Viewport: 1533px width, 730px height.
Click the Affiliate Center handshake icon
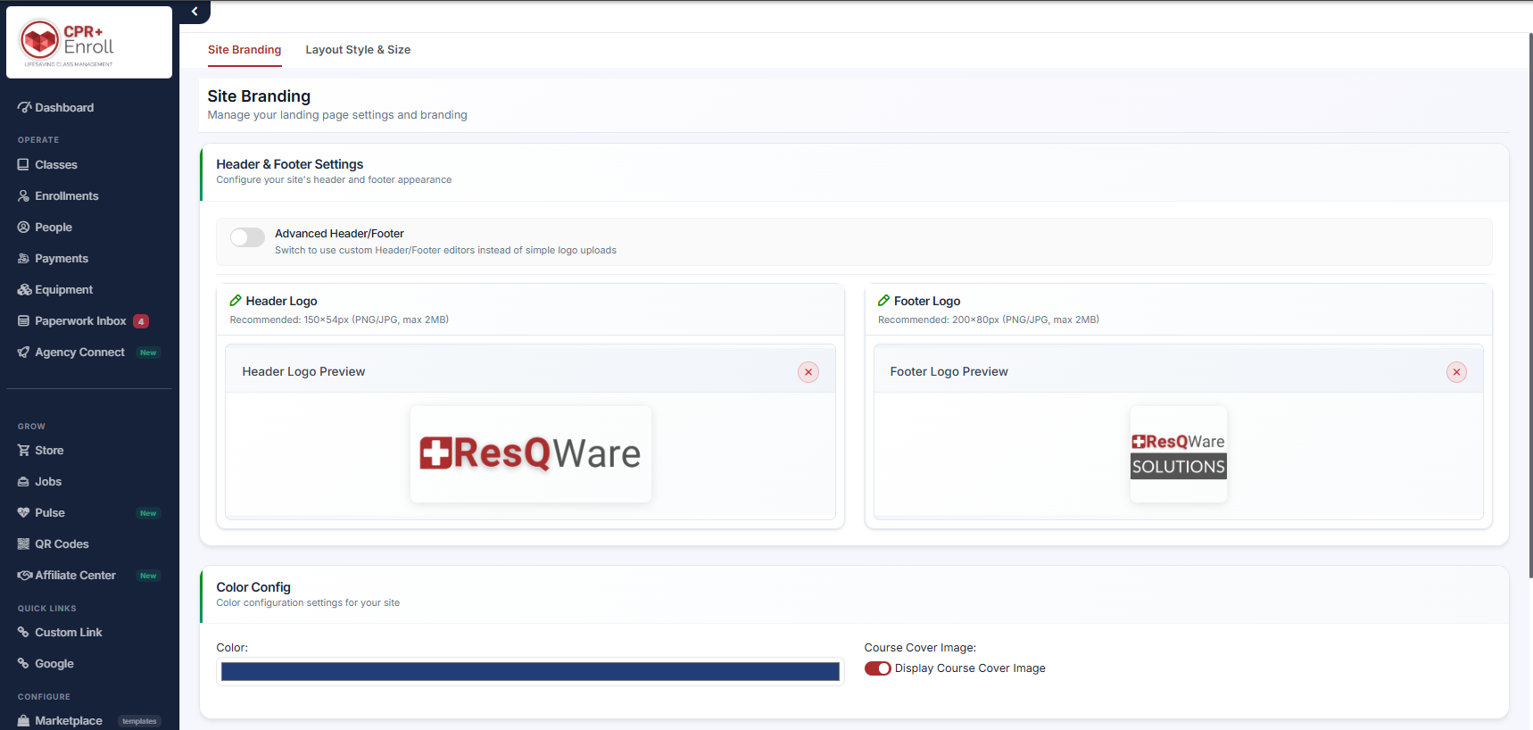[x=25, y=575]
